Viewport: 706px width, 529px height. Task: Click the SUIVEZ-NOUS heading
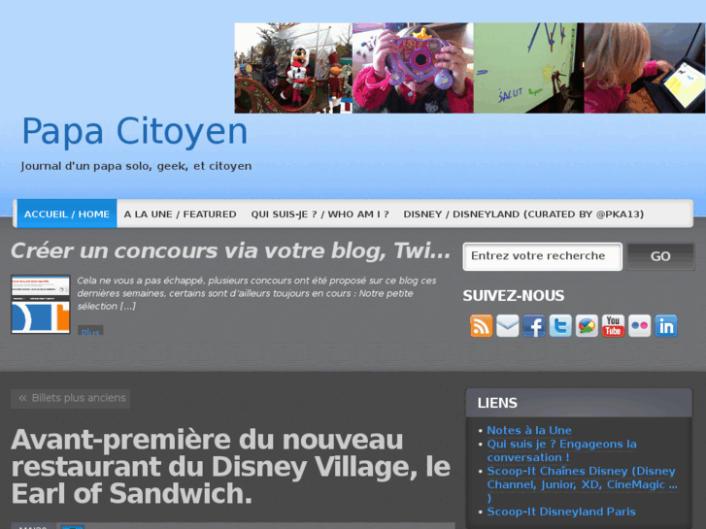514,296
